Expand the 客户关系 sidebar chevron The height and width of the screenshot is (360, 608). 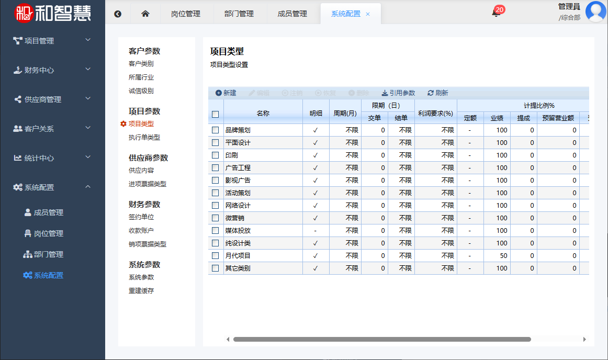click(x=88, y=128)
